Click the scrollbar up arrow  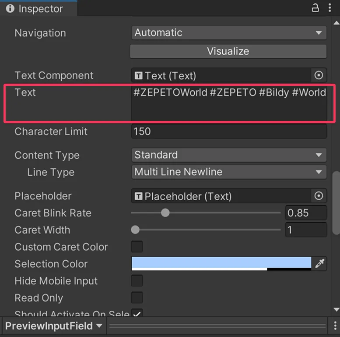tap(336, 23)
